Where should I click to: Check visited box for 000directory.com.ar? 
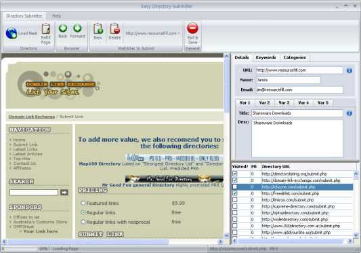(x=234, y=226)
